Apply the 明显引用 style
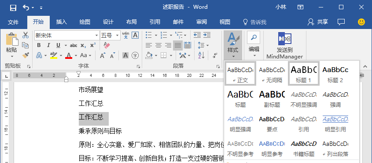 coord(335,123)
